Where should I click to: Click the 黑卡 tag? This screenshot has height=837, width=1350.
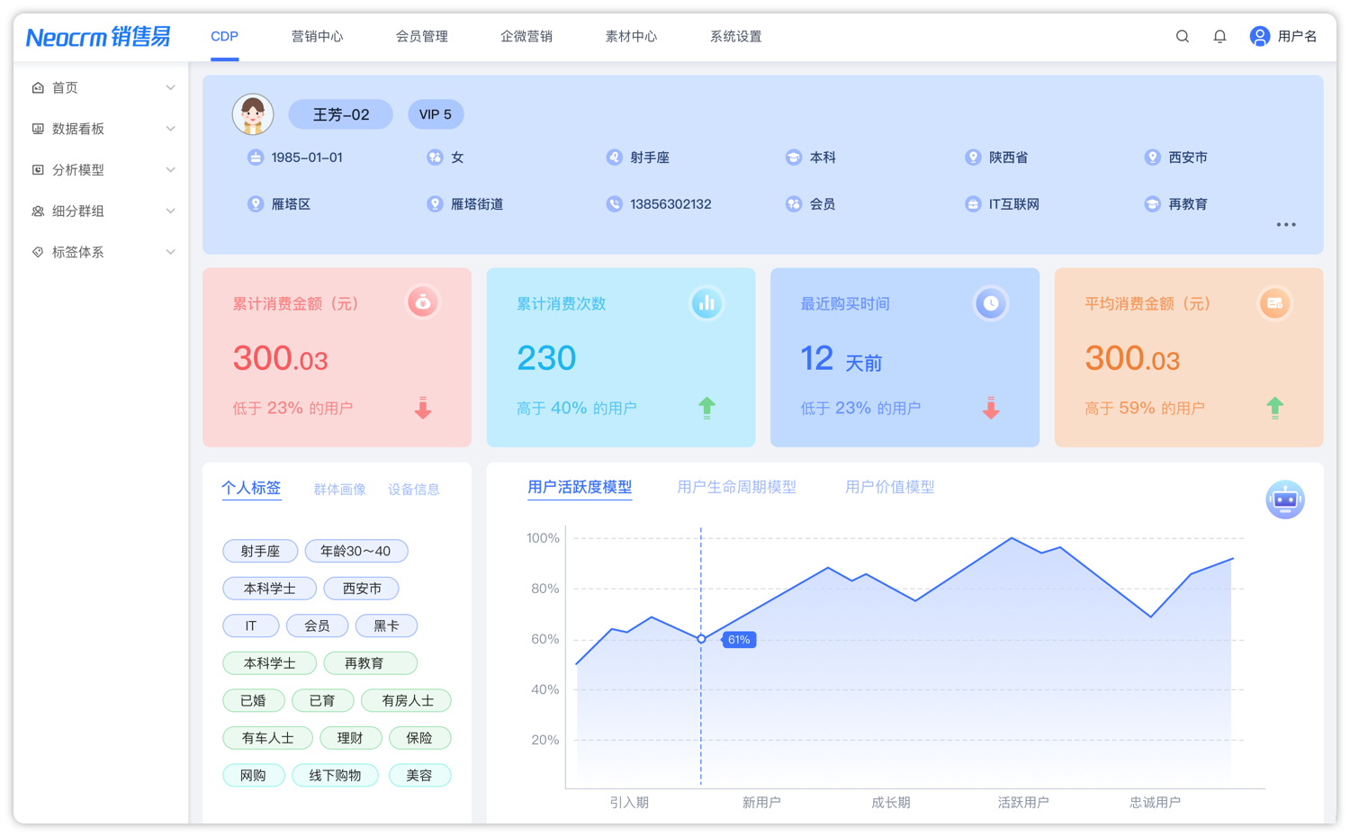386,625
